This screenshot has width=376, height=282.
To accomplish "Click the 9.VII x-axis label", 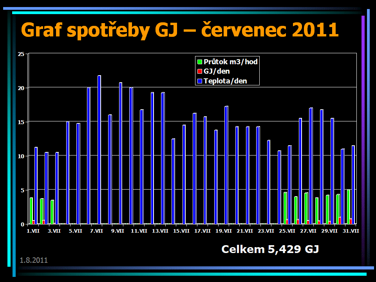I will pyautogui.click(x=118, y=231).
